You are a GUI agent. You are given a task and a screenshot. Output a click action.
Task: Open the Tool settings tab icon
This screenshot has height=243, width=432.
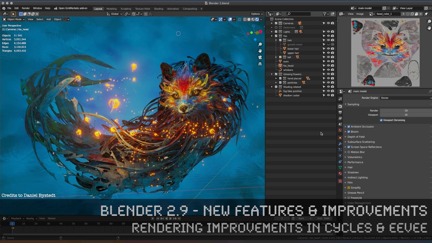340,99
